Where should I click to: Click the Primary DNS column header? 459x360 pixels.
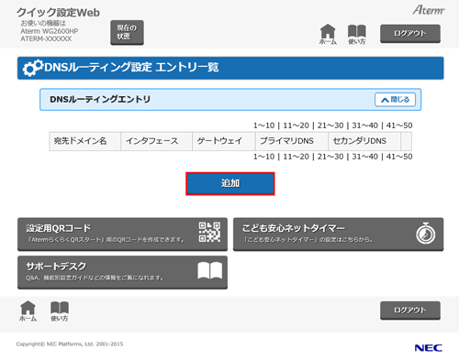tap(292, 141)
